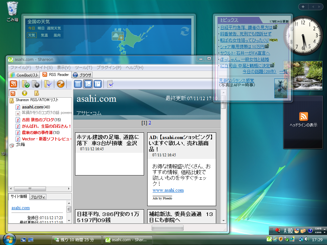
Task: Choose the 天気 option in the weather gadget
Action: (32, 35)
